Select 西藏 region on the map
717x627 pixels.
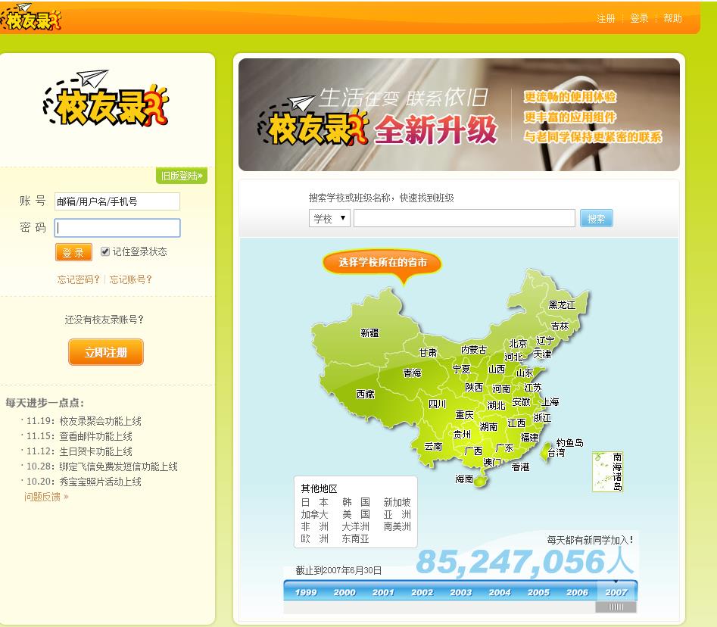pyautogui.click(x=366, y=395)
